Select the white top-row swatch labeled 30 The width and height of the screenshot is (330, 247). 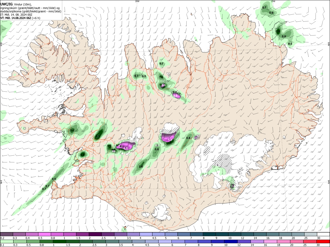323,234
